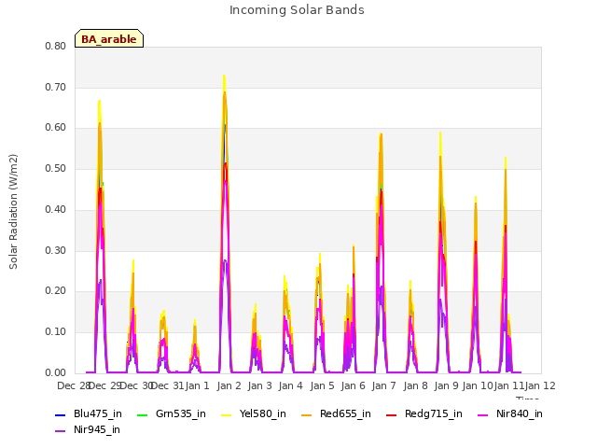Click the 0.70 y-axis tick label
Image resolution: width=597 pixels, height=448 pixels.
click(x=56, y=87)
